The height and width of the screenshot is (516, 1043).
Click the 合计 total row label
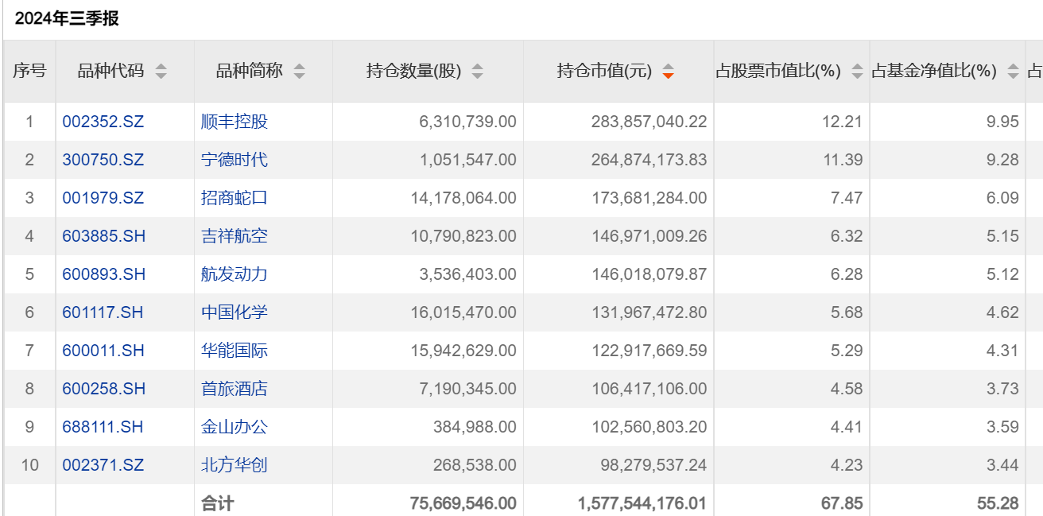[x=218, y=503]
